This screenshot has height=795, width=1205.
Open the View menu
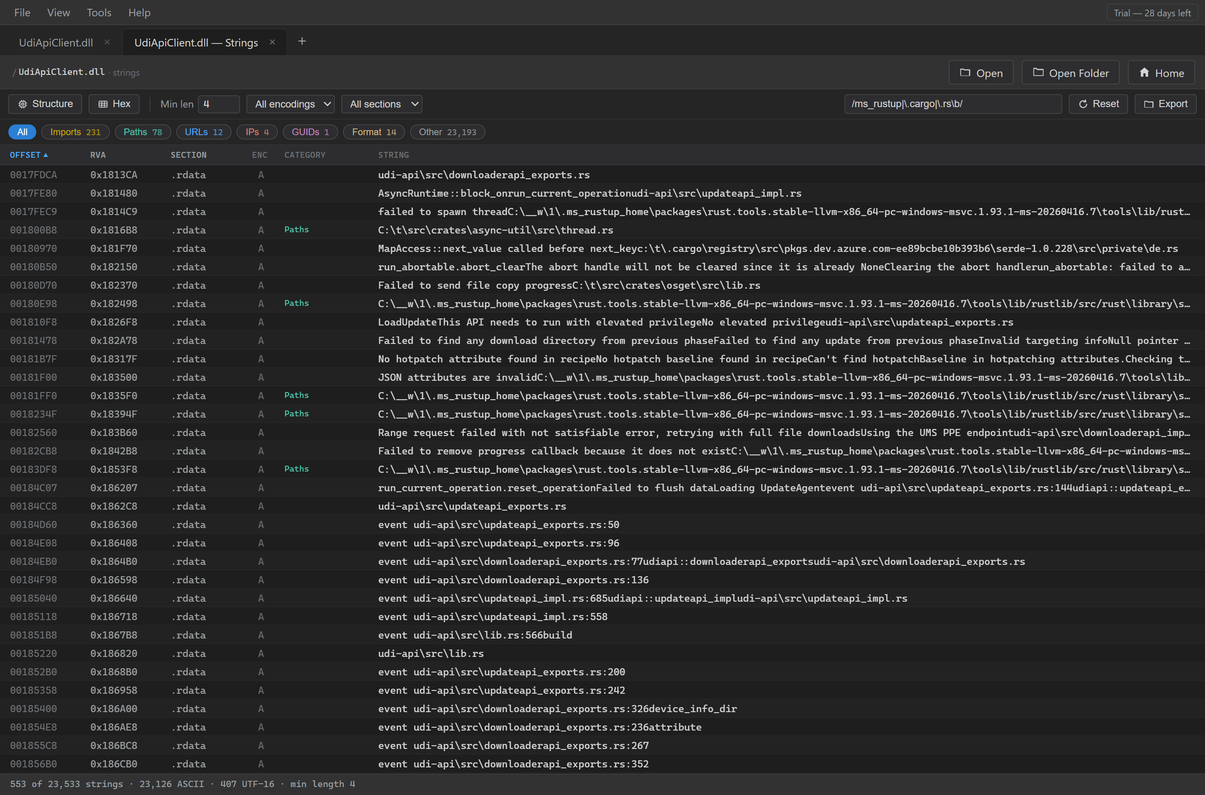[x=58, y=13]
